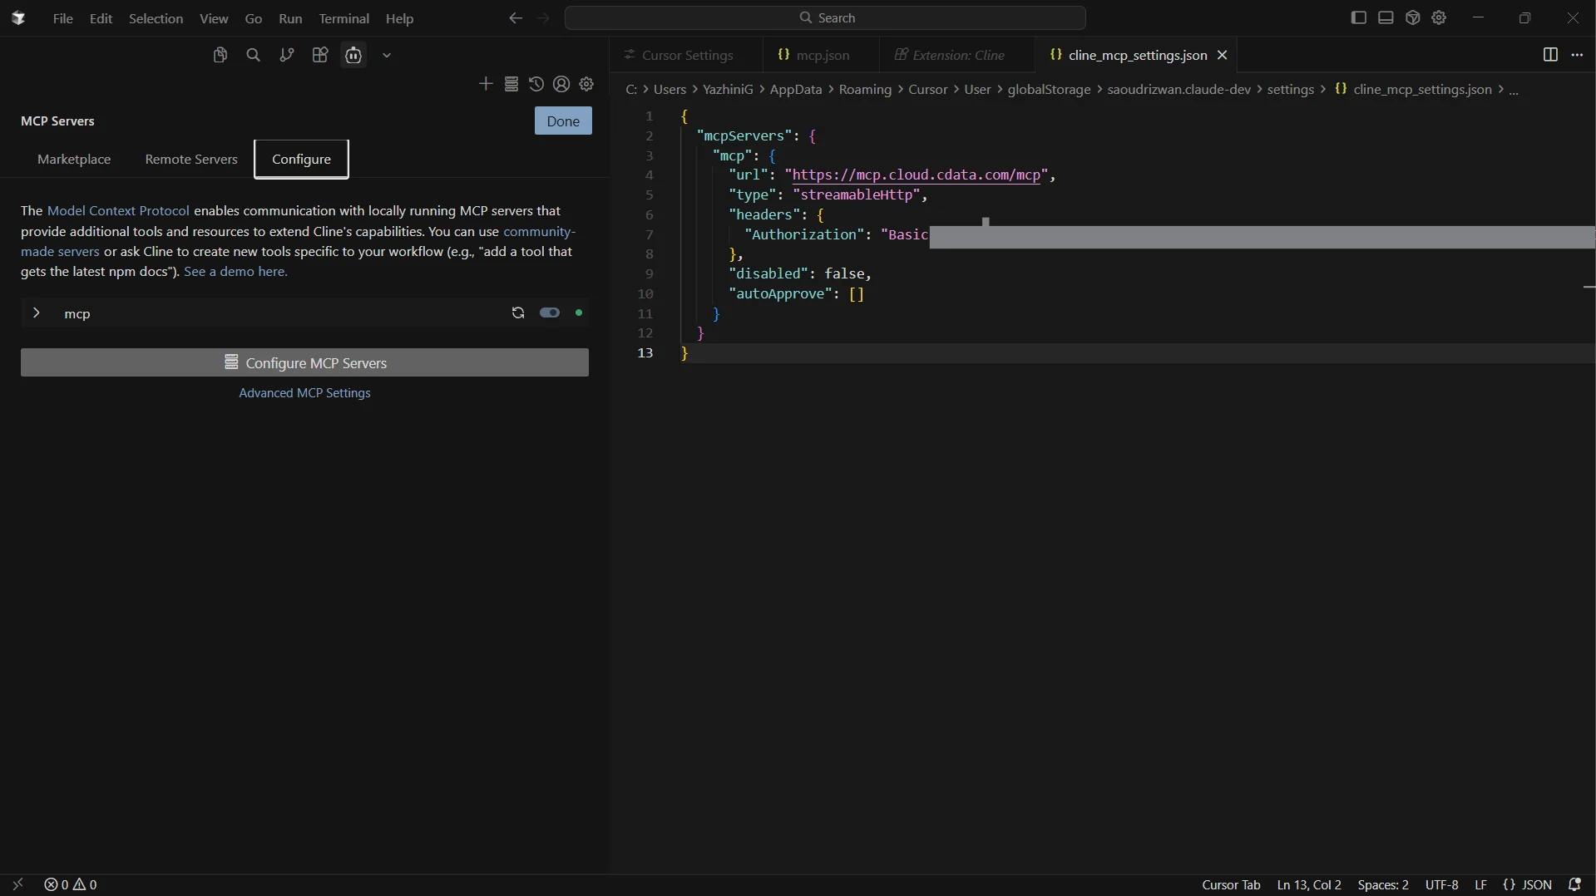Open Cline task history icon
The image size is (1596, 896).
click(536, 84)
